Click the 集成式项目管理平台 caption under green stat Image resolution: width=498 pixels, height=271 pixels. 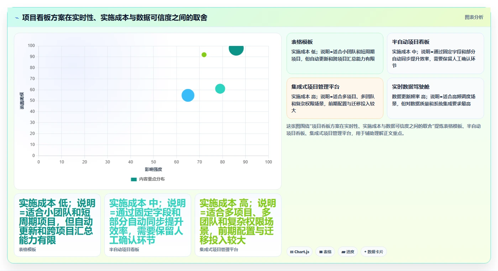pos(219,250)
